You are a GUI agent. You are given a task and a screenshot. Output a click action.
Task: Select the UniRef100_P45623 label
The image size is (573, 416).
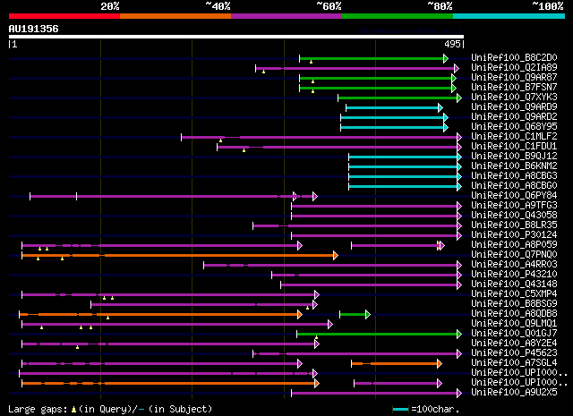(x=514, y=353)
